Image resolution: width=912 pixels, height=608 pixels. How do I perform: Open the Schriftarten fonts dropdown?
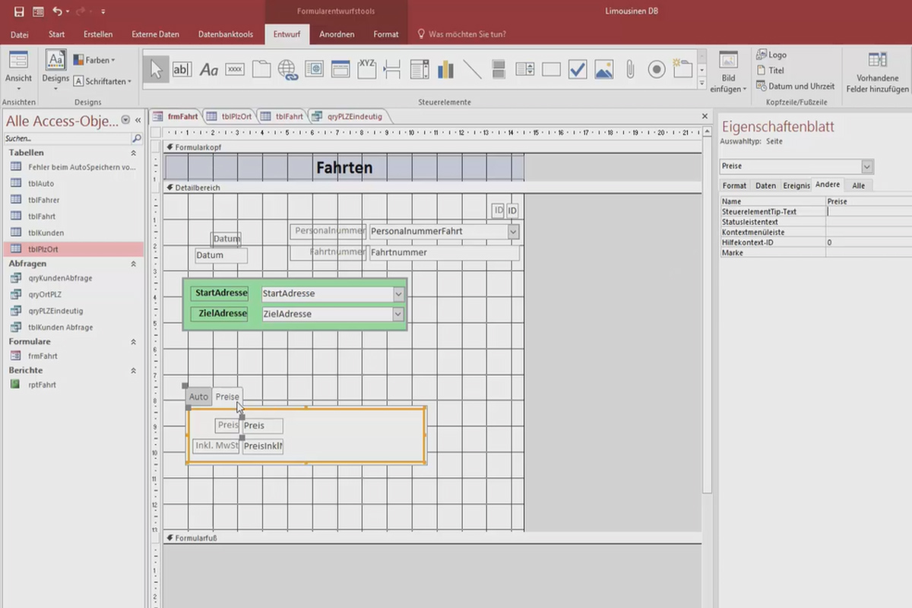pyautogui.click(x=103, y=81)
